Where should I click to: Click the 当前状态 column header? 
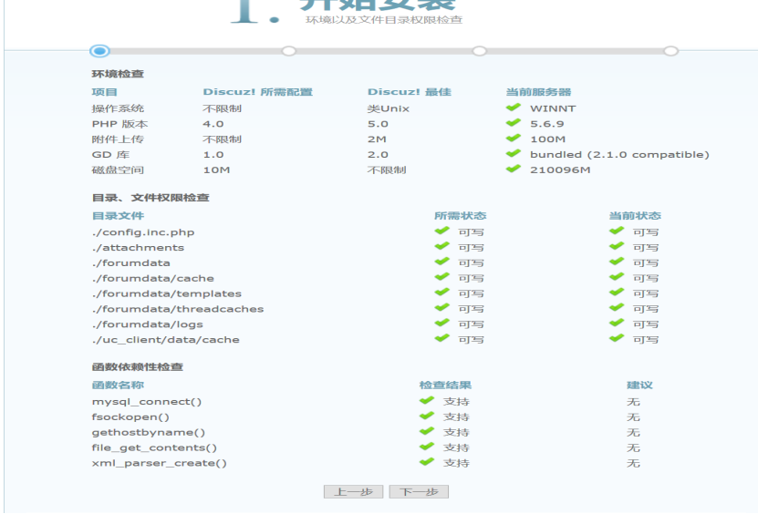(635, 216)
